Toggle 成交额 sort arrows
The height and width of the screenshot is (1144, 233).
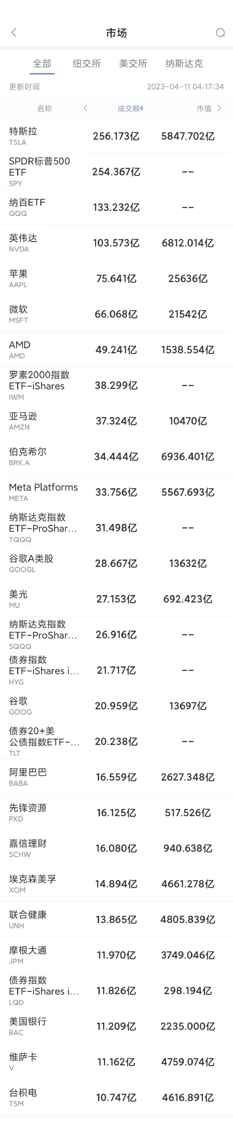(142, 109)
